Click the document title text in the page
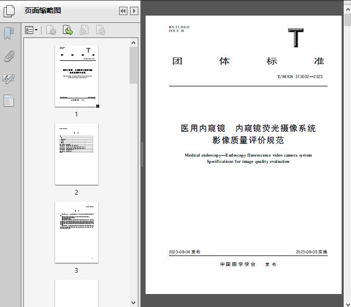 (248, 134)
